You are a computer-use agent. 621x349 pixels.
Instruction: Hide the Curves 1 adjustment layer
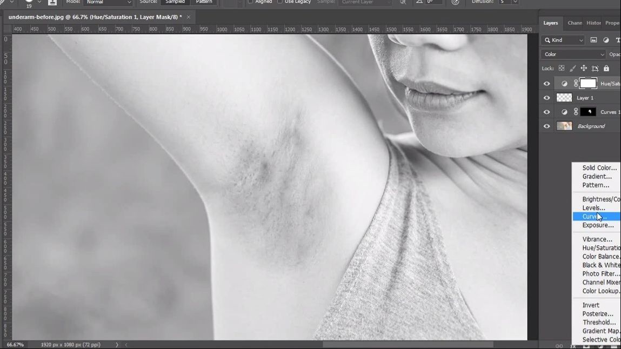(x=546, y=112)
